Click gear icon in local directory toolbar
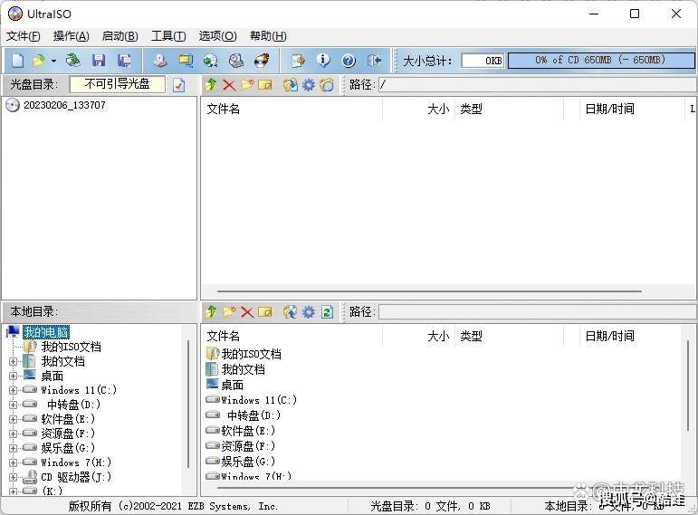Viewport: 698px width, 515px height. pos(309,312)
